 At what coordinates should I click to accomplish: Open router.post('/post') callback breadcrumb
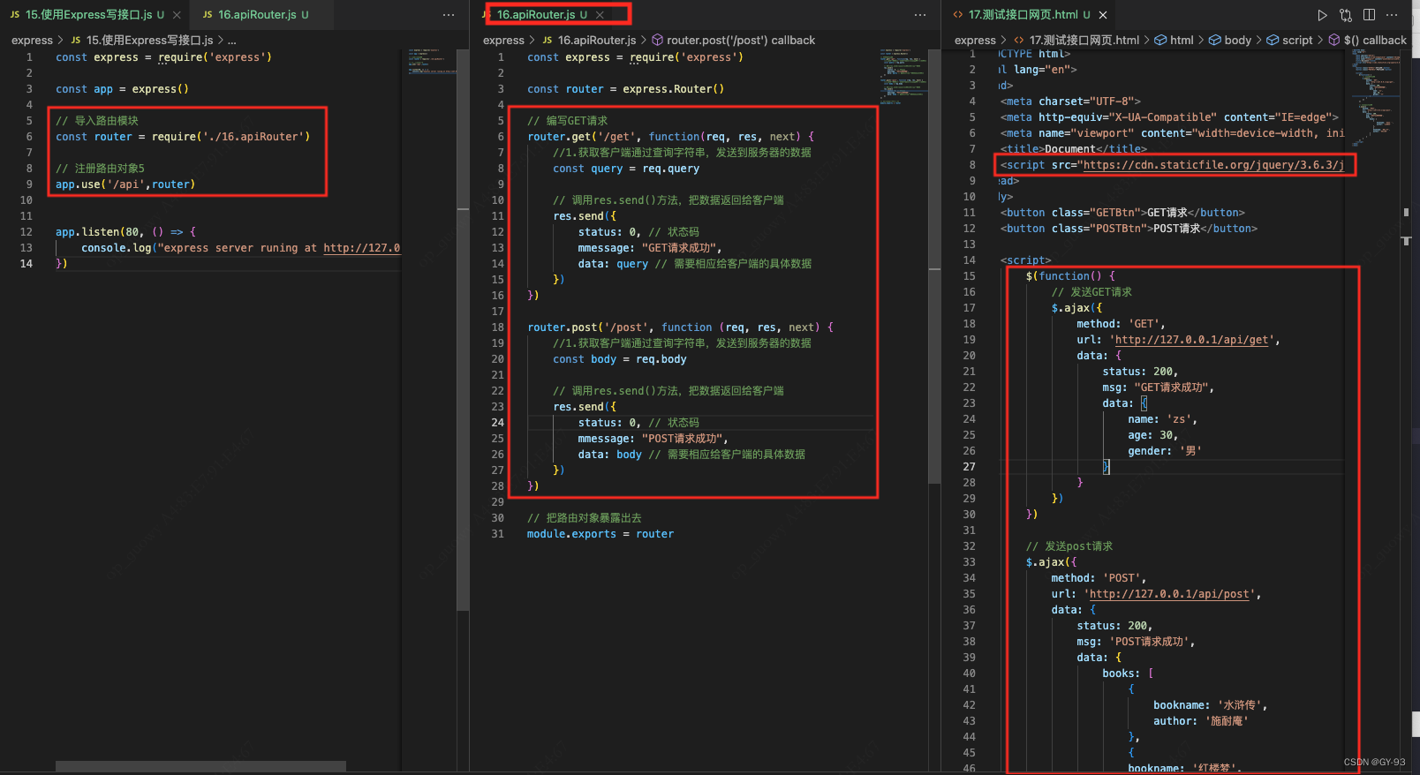(x=733, y=41)
